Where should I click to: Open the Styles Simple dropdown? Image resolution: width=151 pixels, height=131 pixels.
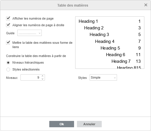coord(103,77)
